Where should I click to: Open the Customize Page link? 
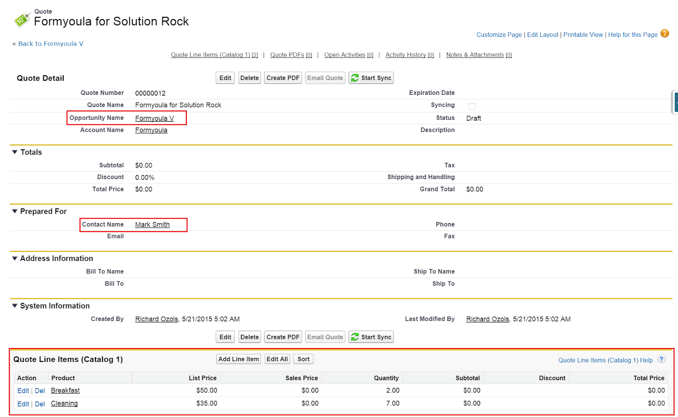(x=499, y=35)
